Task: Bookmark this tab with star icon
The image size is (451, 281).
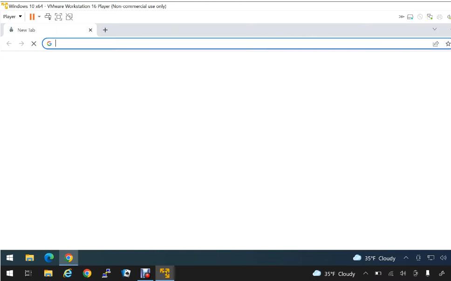Action: point(448,44)
